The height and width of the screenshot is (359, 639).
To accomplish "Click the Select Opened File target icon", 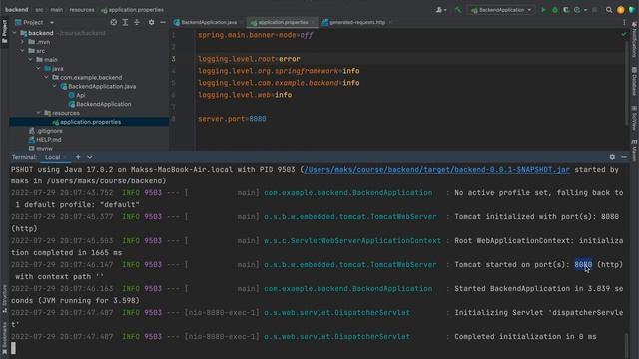I will pos(114,22).
